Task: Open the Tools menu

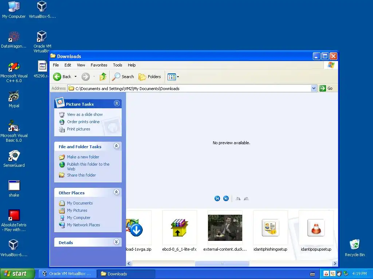Action: 118,65
